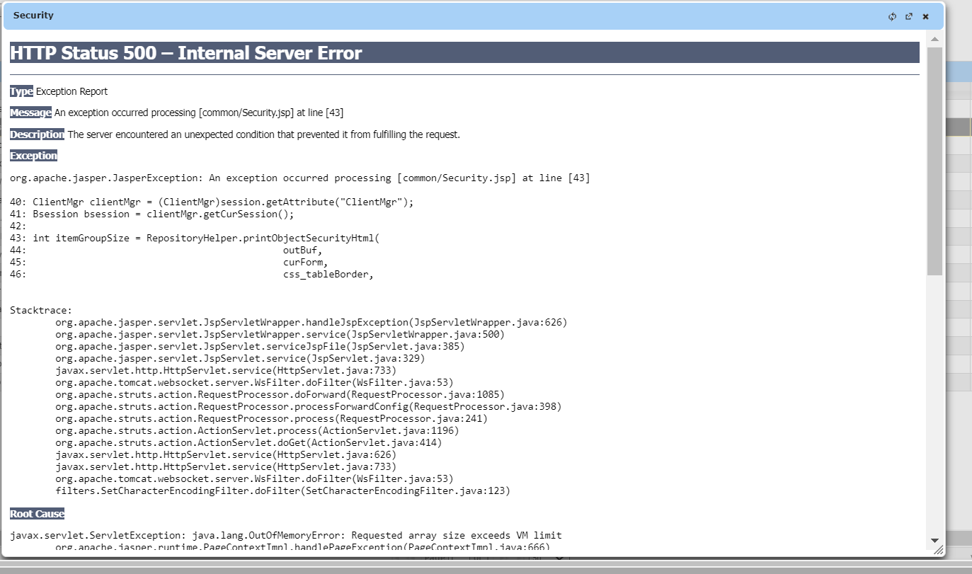
Task: Click the Root Cause section header
Action: [x=37, y=514]
